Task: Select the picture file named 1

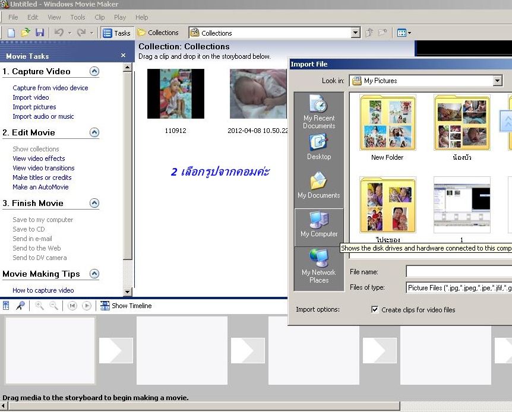Action: (462, 205)
